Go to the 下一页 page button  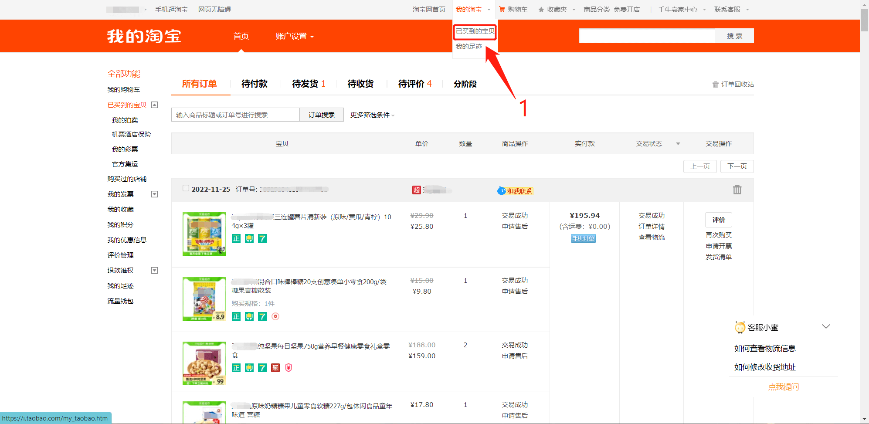coord(737,166)
